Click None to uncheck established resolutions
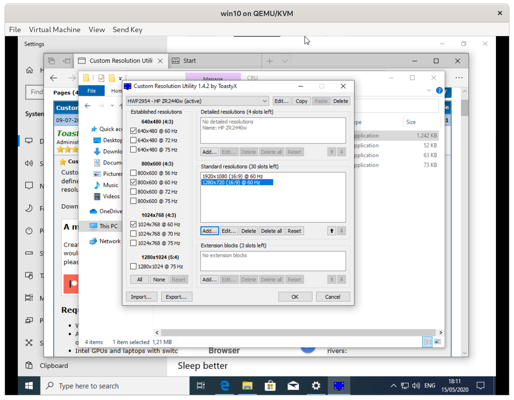Image resolution: width=514 pixels, height=400 pixels. point(159,279)
